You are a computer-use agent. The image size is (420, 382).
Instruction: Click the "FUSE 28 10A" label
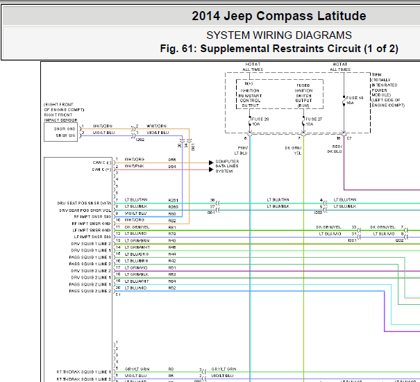click(x=260, y=122)
